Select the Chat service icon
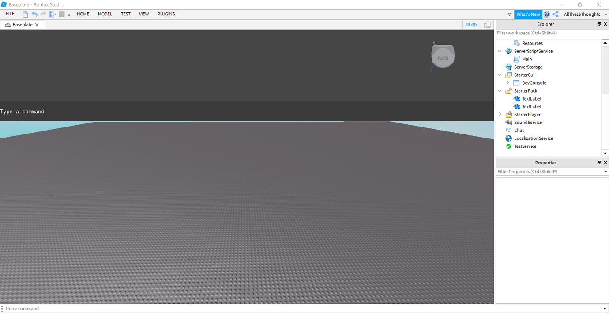The height and width of the screenshot is (321, 609). tap(509, 131)
